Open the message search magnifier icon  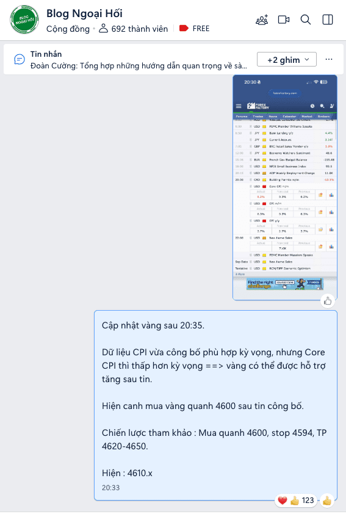[x=306, y=20]
